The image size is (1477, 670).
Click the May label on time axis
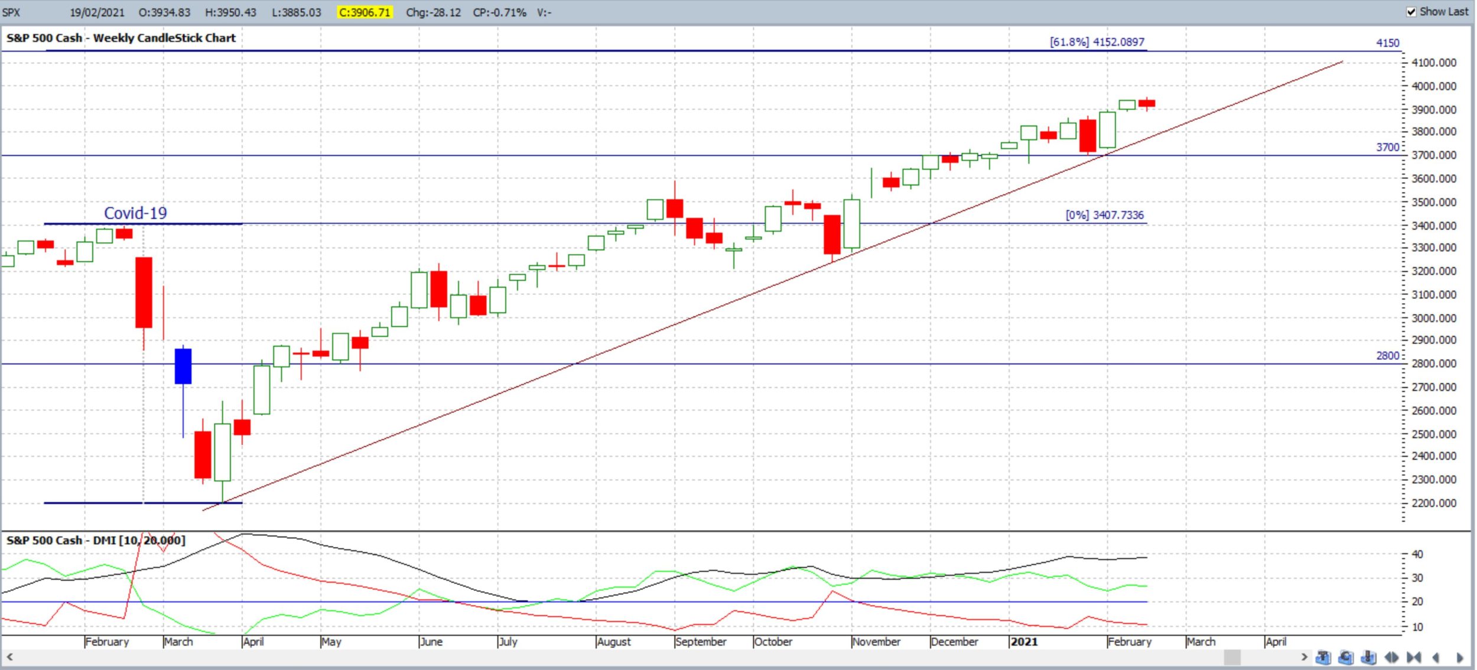(331, 642)
